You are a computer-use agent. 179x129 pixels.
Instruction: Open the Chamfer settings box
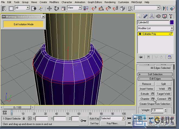point(153,99)
